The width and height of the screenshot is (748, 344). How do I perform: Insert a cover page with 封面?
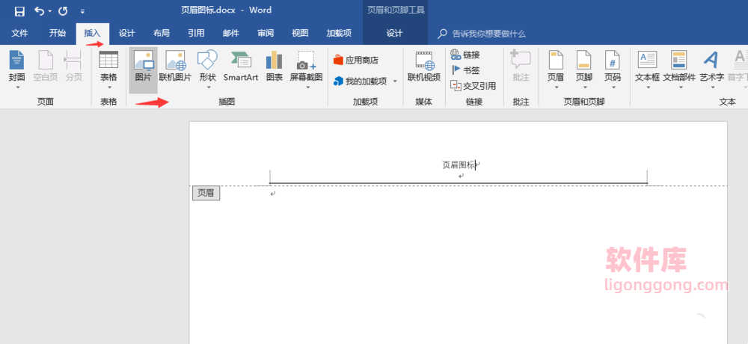click(x=17, y=65)
